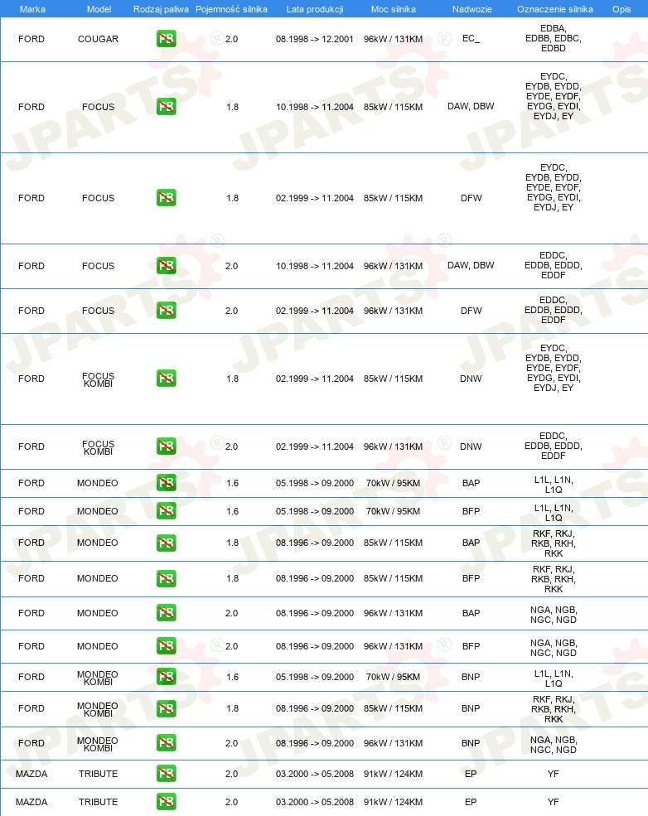Select BAP body code in Mondeo 1.6 row

click(471, 482)
